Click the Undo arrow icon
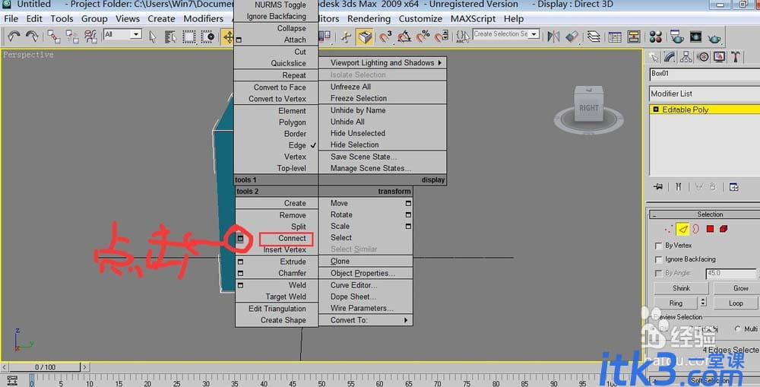The image size is (760, 387). coord(14,36)
